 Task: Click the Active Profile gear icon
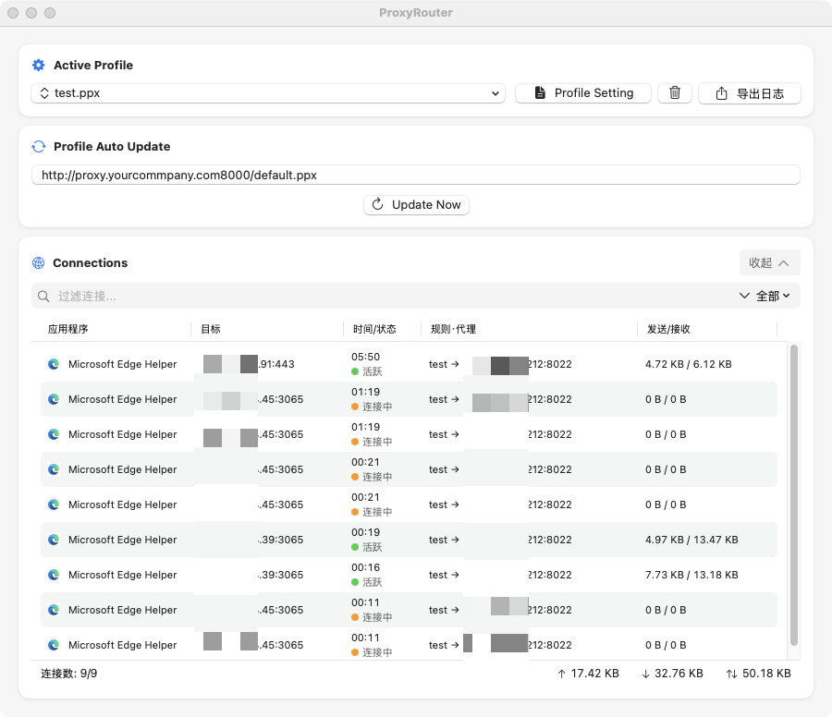pyautogui.click(x=38, y=66)
